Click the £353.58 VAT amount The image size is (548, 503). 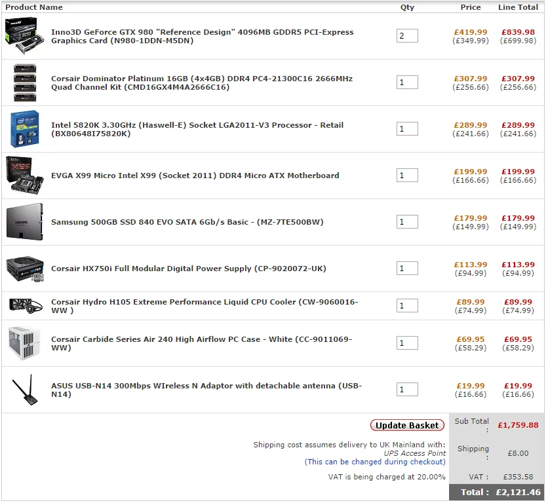tap(519, 477)
